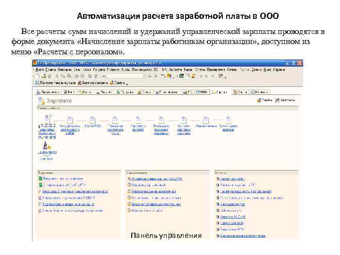Open the last report link under Отчеты
Screen dimensions: 340x255
point(242,236)
